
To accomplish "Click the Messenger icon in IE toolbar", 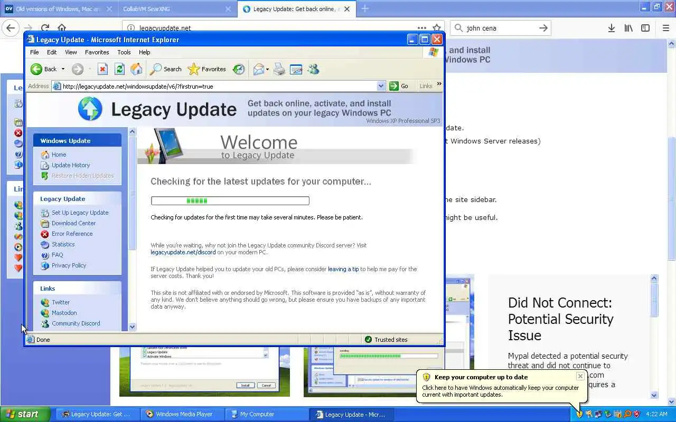I will (313, 69).
